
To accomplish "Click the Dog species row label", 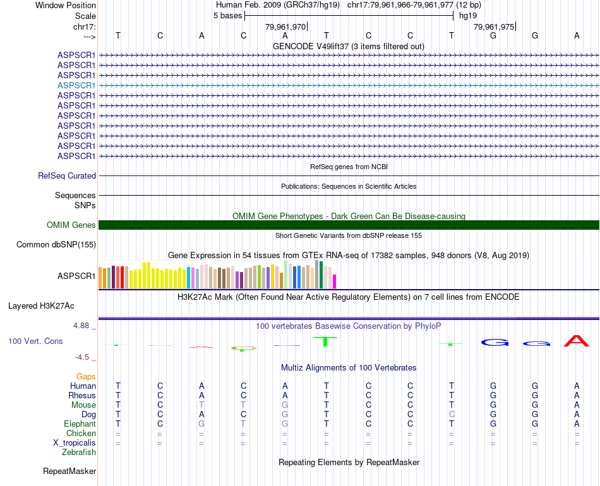I will click(x=88, y=415).
